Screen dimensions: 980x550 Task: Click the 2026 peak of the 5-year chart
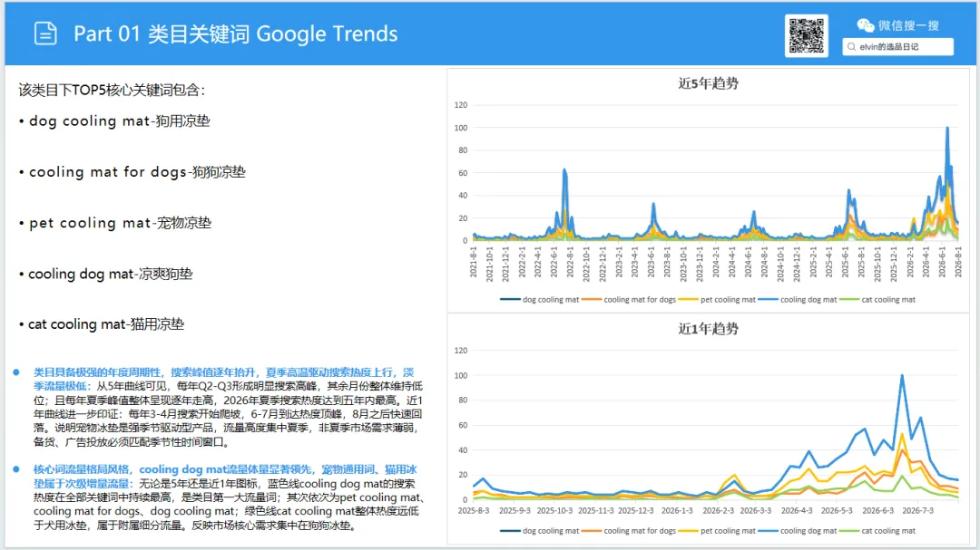(x=947, y=128)
